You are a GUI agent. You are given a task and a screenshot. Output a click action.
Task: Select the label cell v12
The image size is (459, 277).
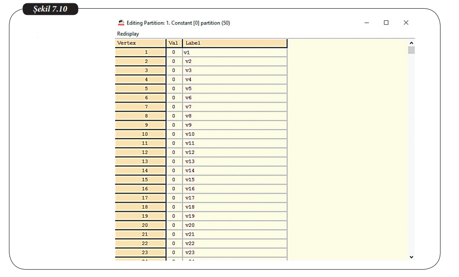coord(235,152)
